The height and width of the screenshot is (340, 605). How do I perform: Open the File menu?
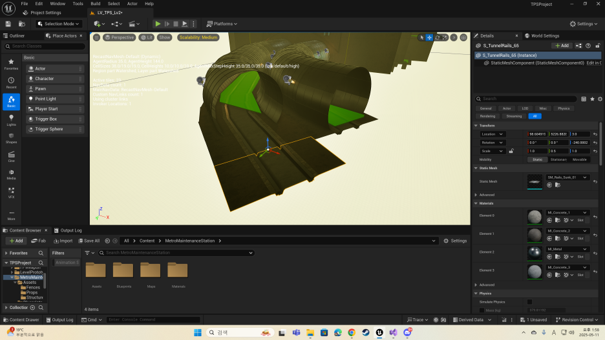click(25, 3)
